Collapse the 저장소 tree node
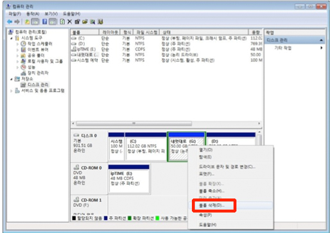This screenshot has width=330, height=233. click(12, 79)
